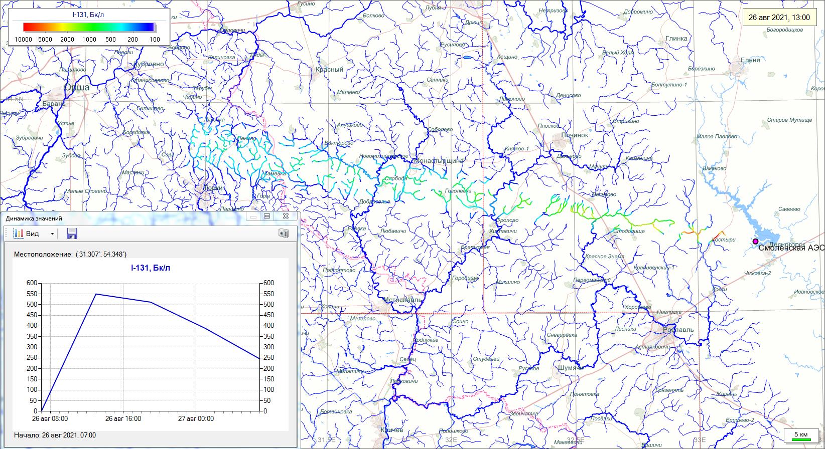This screenshot has width=825, height=449.
Task: Click the Орша city label on map
Action: point(77,88)
